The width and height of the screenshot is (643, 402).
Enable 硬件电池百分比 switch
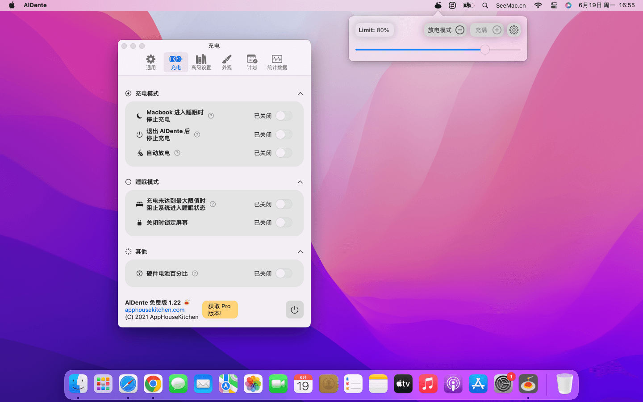284,273
